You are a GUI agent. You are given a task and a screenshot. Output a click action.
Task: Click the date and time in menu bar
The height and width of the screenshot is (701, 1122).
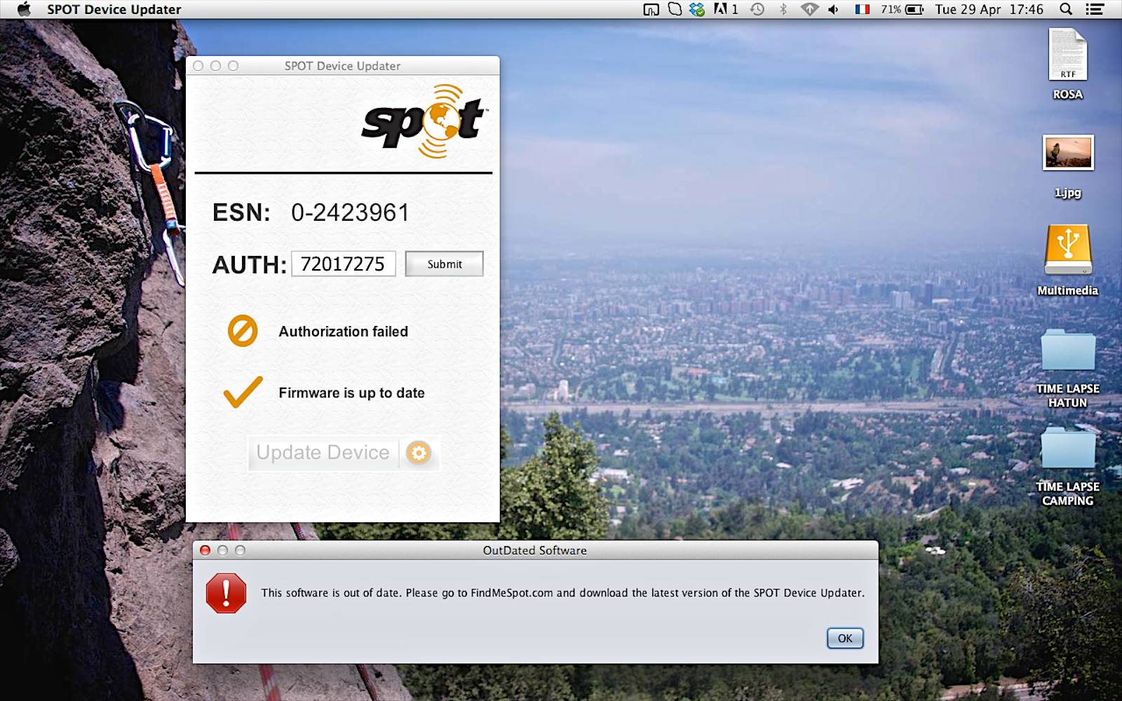click(x=989, y=9)
